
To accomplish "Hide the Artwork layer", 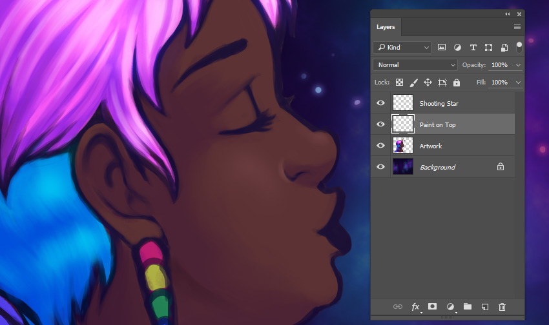I will [x=380, y=145].
